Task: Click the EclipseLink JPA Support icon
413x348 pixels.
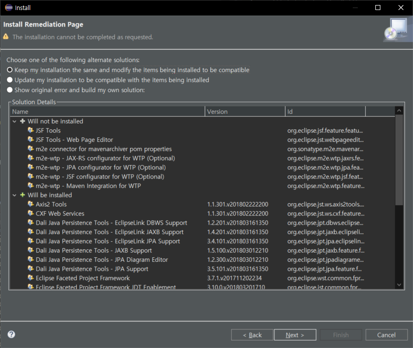Action: tap(31, 241)
